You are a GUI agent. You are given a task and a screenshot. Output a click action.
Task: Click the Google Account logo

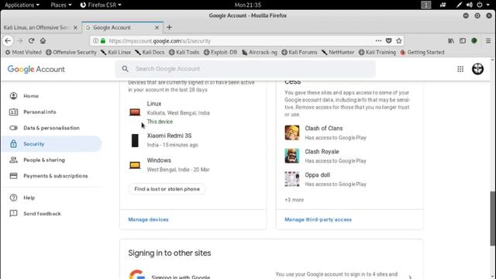pos(36,69)
